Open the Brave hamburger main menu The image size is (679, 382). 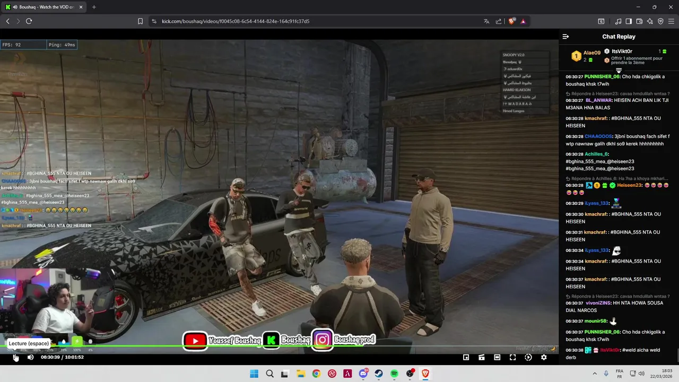click(x=671, y=21)
